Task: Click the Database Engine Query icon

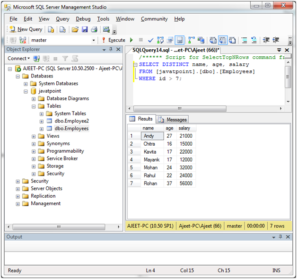Action: [51, 29]
